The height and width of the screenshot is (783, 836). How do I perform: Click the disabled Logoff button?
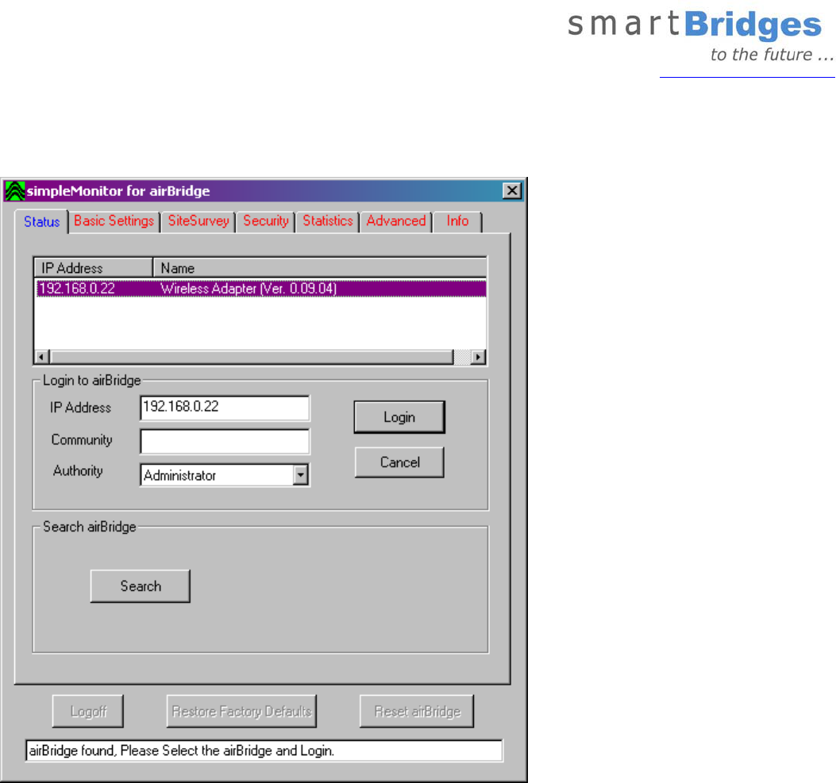88,711
